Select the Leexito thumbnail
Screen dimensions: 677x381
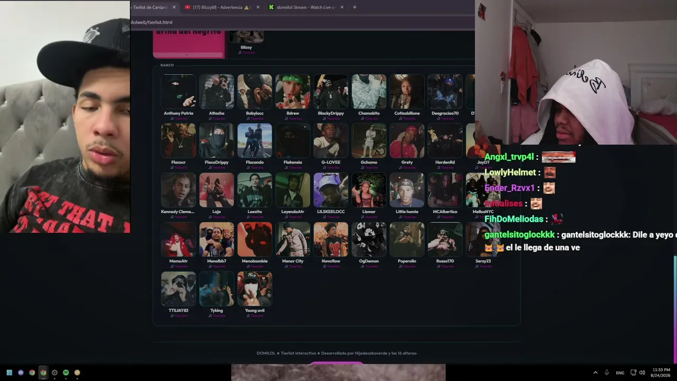point(255,189)
